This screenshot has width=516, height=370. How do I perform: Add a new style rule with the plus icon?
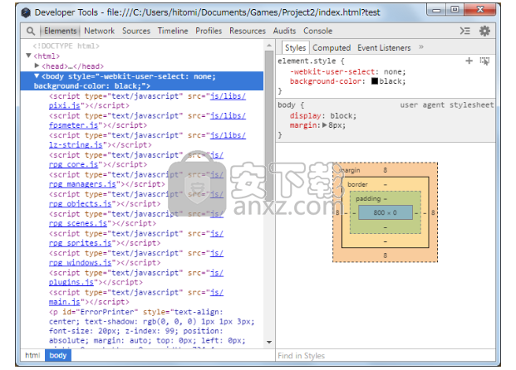(x=469, y=61)
